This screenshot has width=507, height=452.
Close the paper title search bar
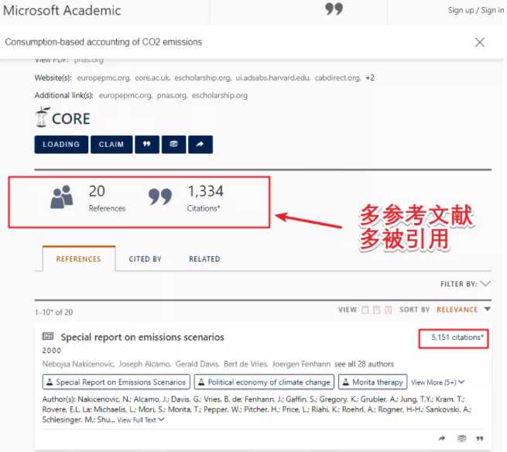click(x=479, y=42)
